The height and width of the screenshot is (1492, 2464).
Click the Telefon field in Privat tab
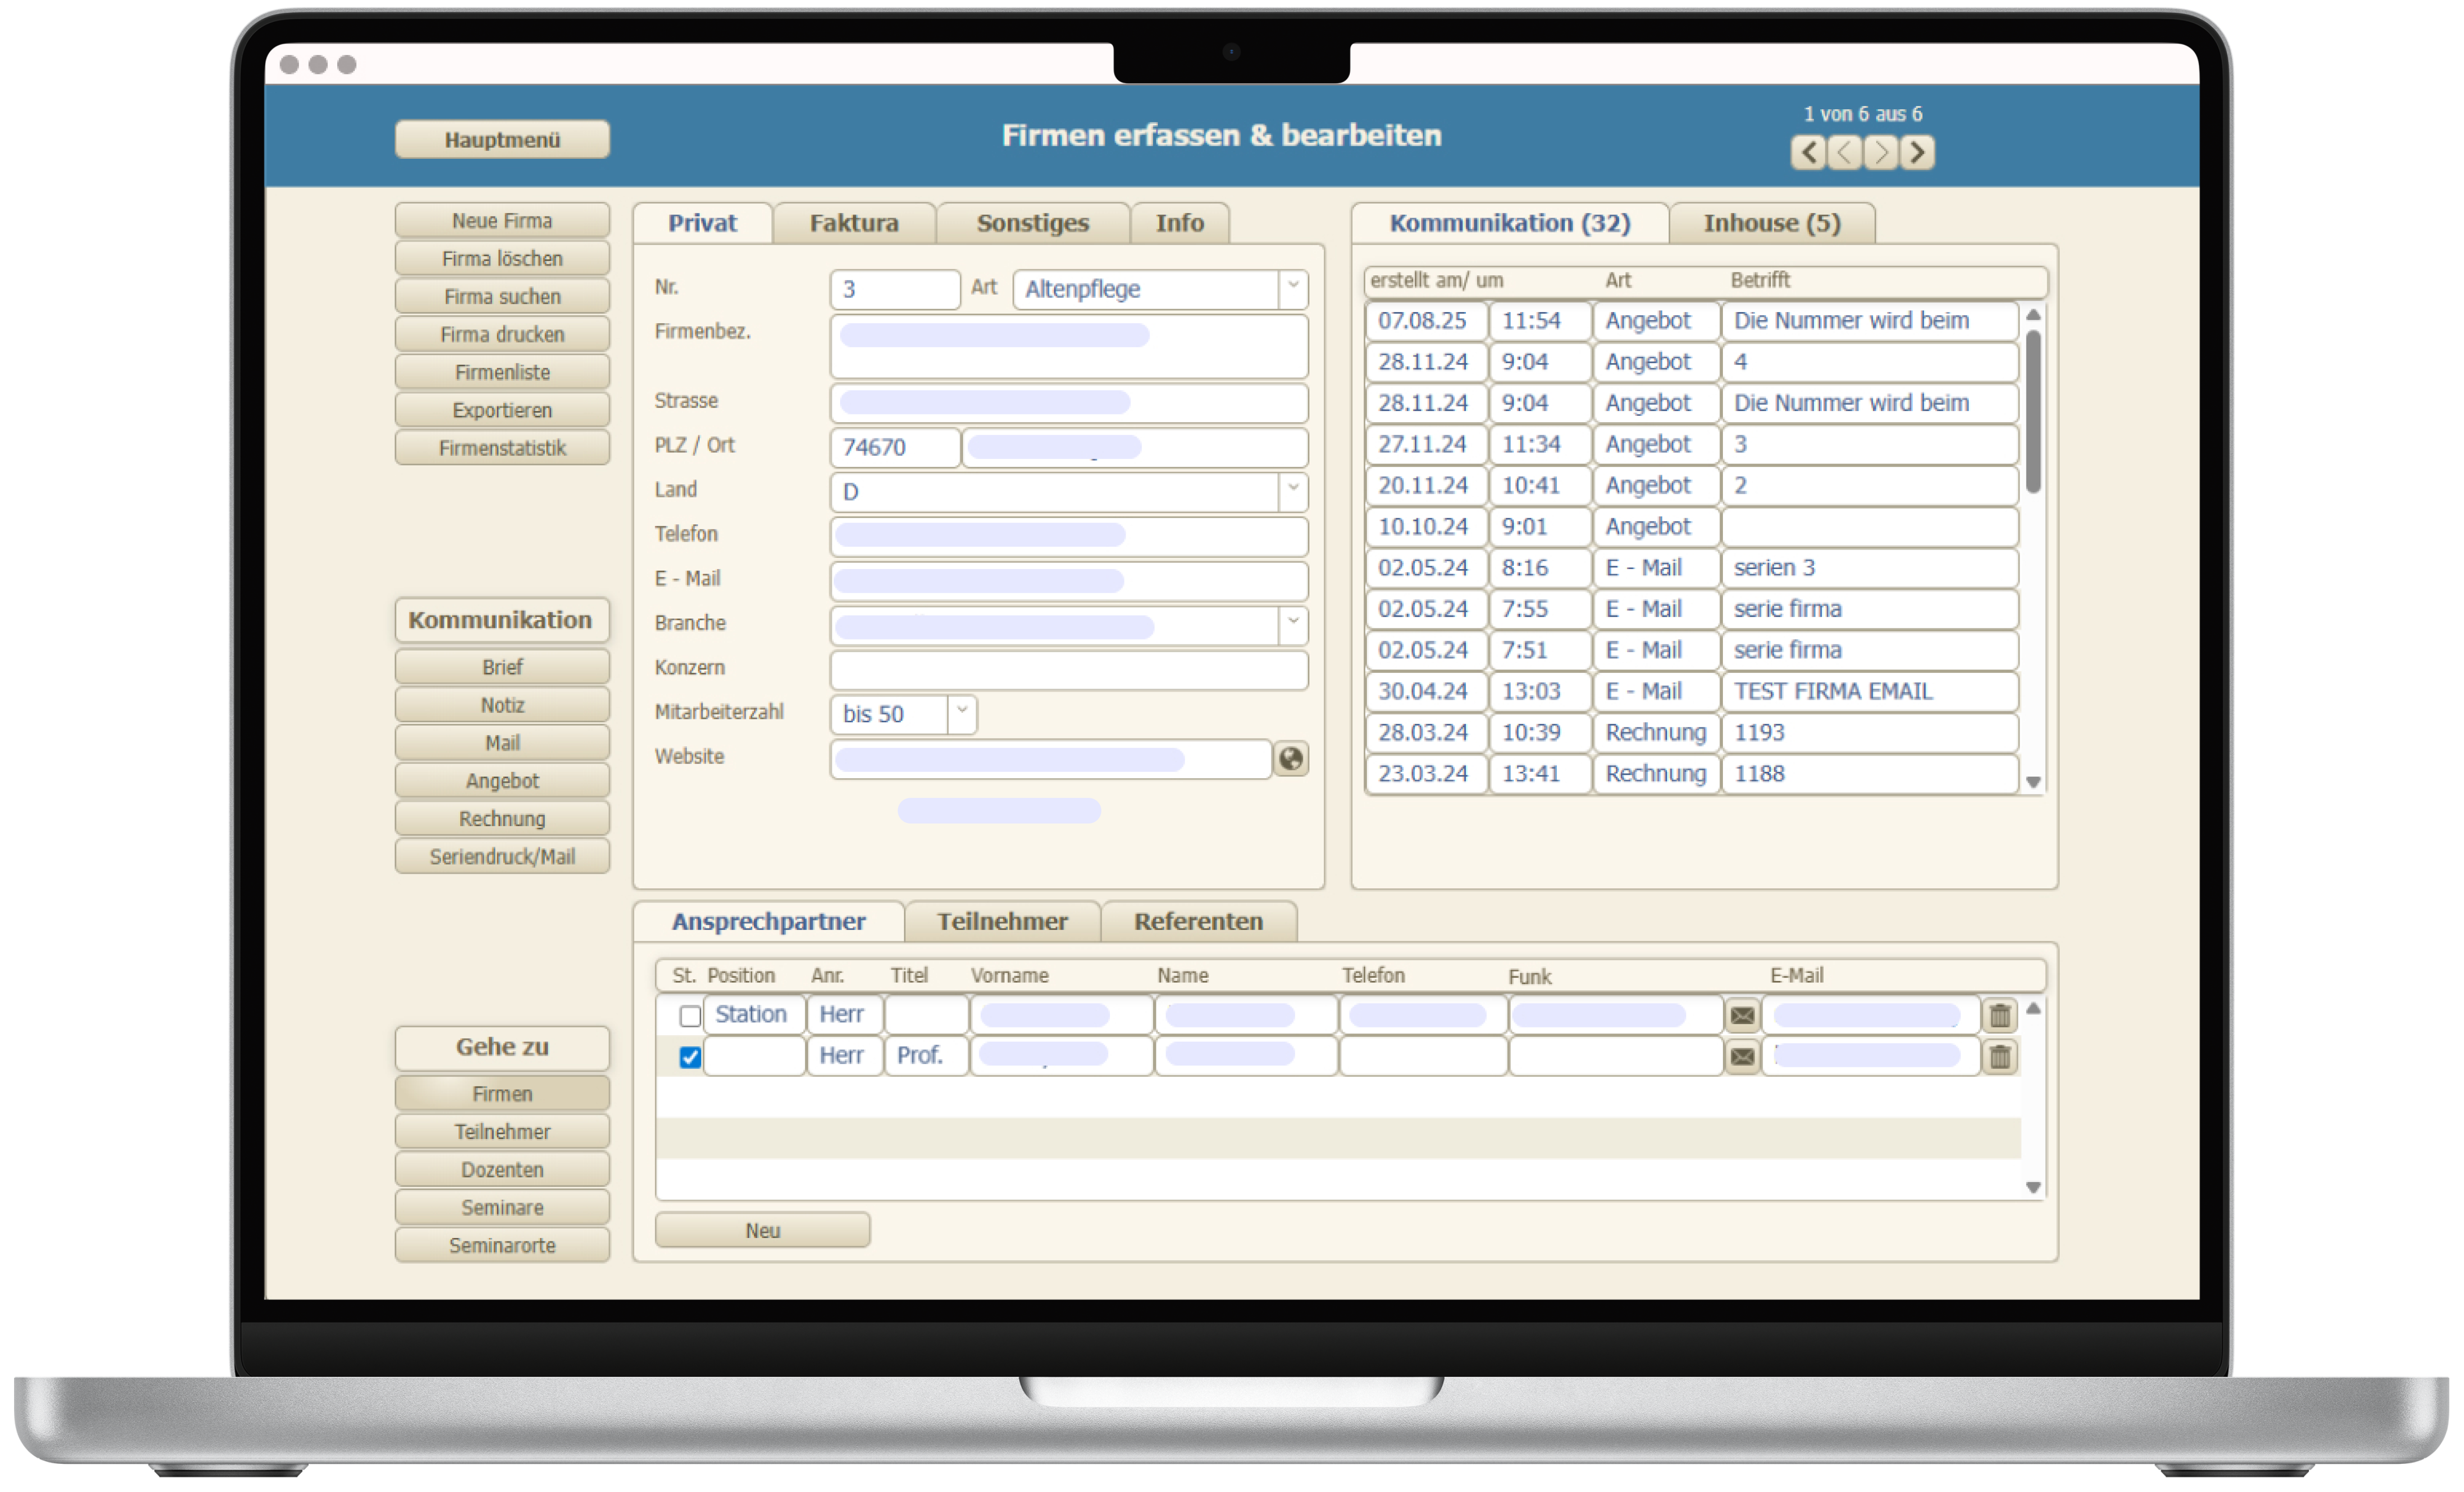coord(1069,536)
